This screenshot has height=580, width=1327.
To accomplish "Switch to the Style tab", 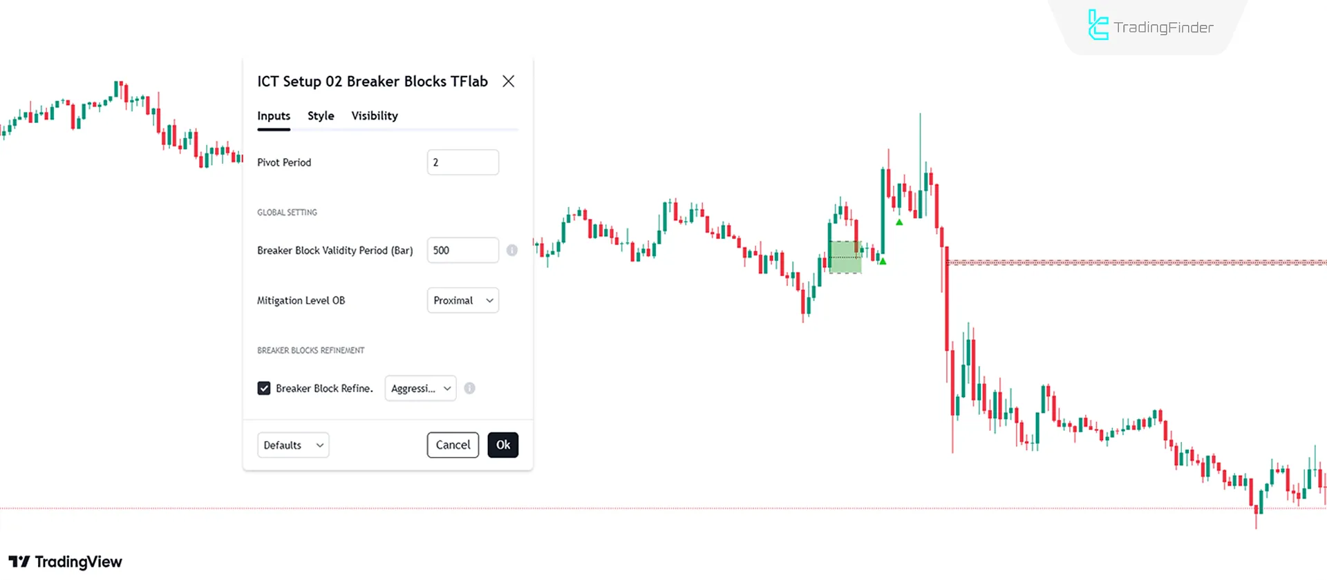I will [321, 116].
